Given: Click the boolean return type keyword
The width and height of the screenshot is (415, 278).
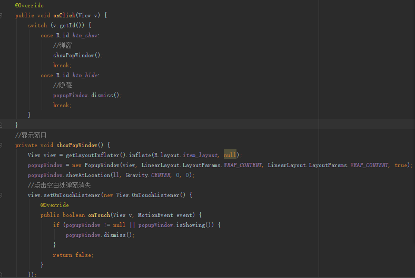Looking at the screenshot, I should (74, 215).
